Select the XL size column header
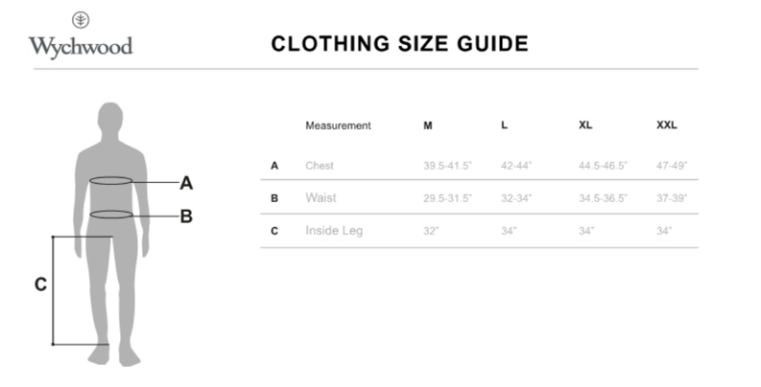Viewport: 761px width, 387px height. point(585,125)
